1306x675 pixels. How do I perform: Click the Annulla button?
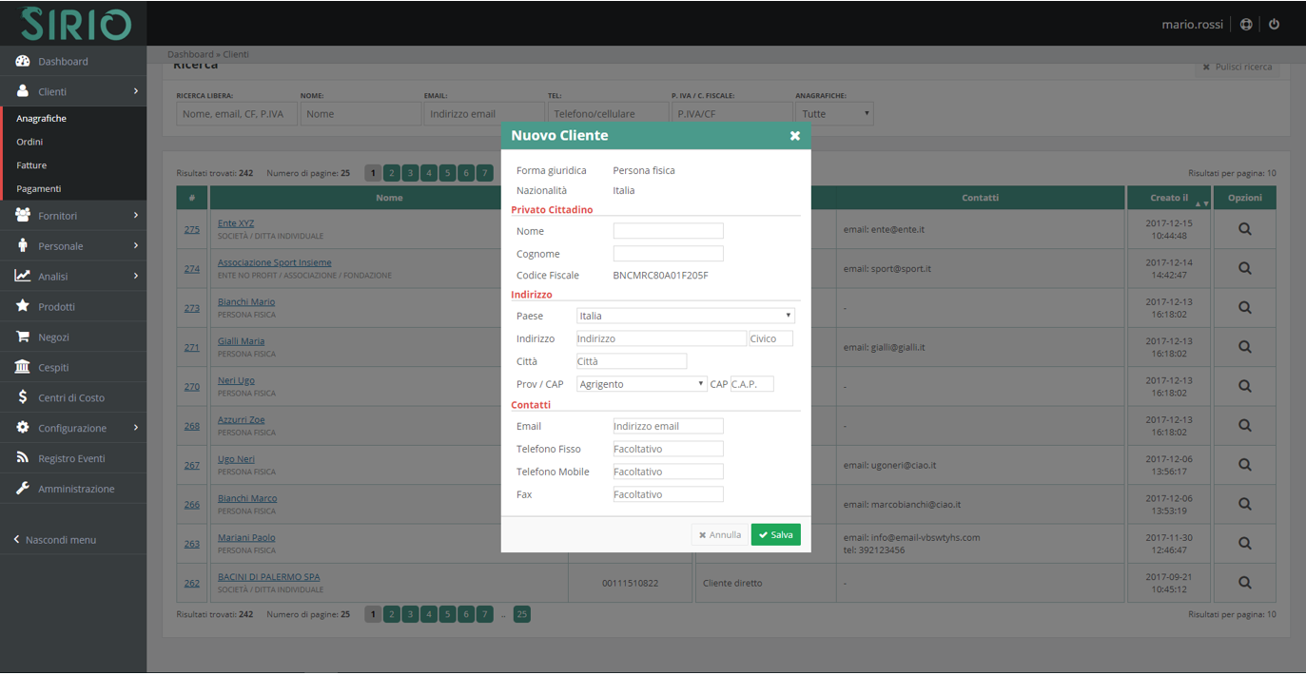[720, 535]
